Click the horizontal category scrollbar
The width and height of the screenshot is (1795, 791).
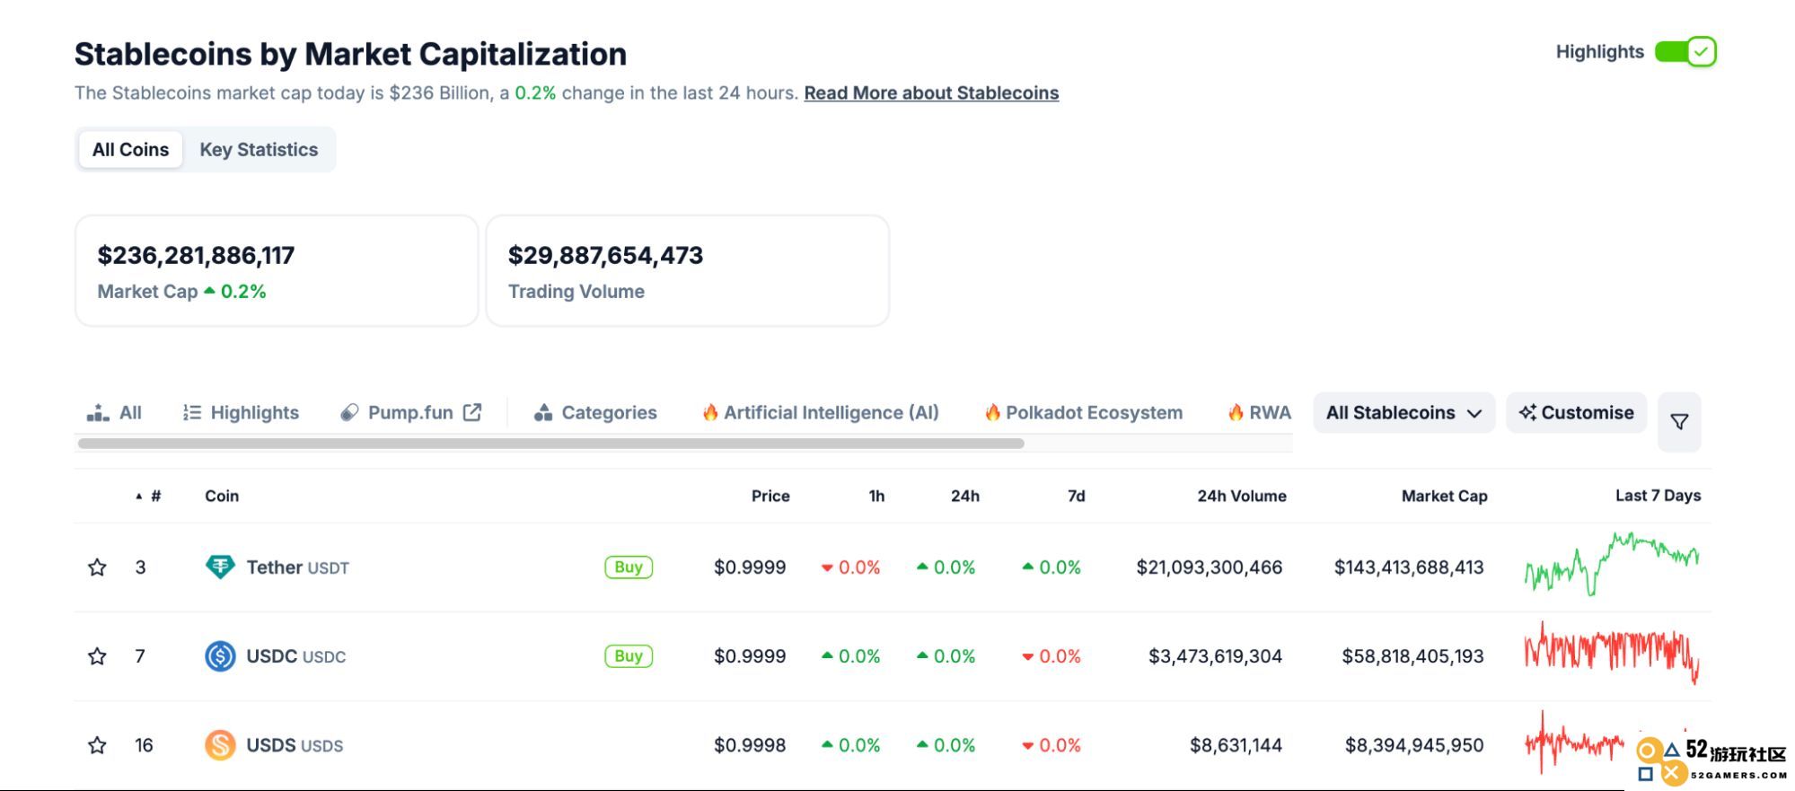pyautogui.click(x=550, y=444)
